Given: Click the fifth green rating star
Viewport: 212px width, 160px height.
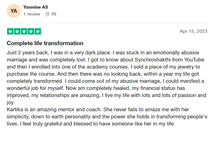Looking at the screenshot, I should pos(38,31).
